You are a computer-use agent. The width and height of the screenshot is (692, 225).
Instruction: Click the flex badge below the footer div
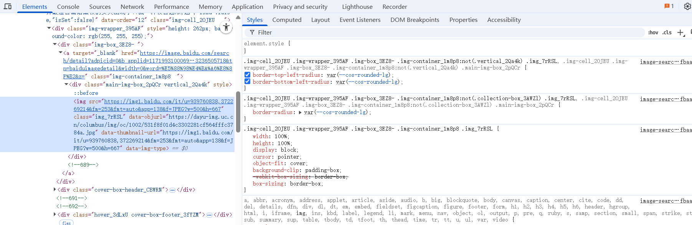click(x=66, y=223)
